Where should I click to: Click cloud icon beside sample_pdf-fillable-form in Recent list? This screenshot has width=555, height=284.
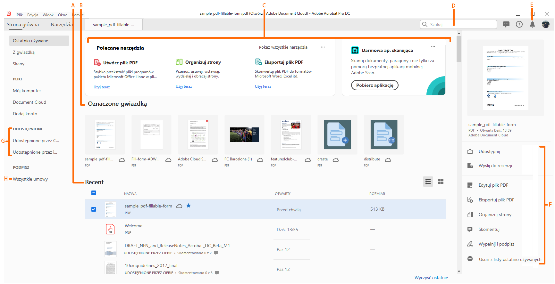click(x=180, y=206)
